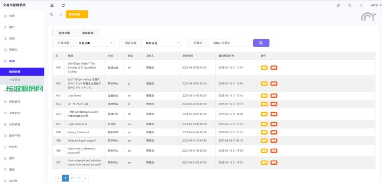Screen dimensions: 382x183
Task: Open the theme palette icon
Action: [x=338, y=5]
